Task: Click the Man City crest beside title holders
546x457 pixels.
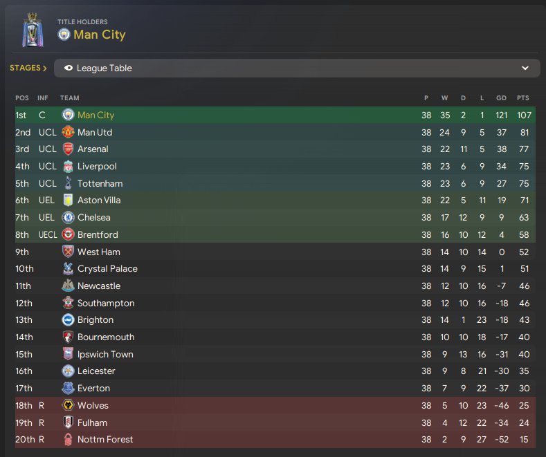Action: (x=64, y=35)
